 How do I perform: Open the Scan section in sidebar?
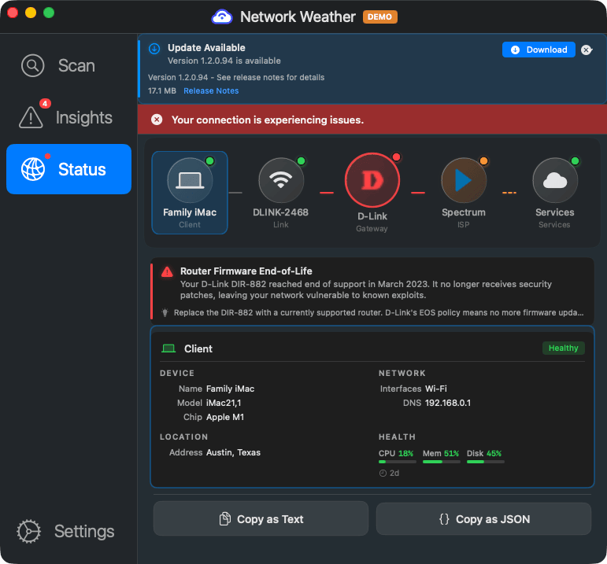(x=68, y=66)
